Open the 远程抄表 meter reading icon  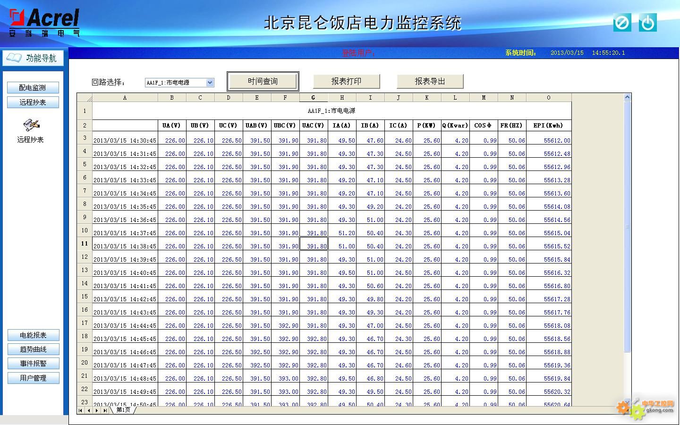coord(31,125)
